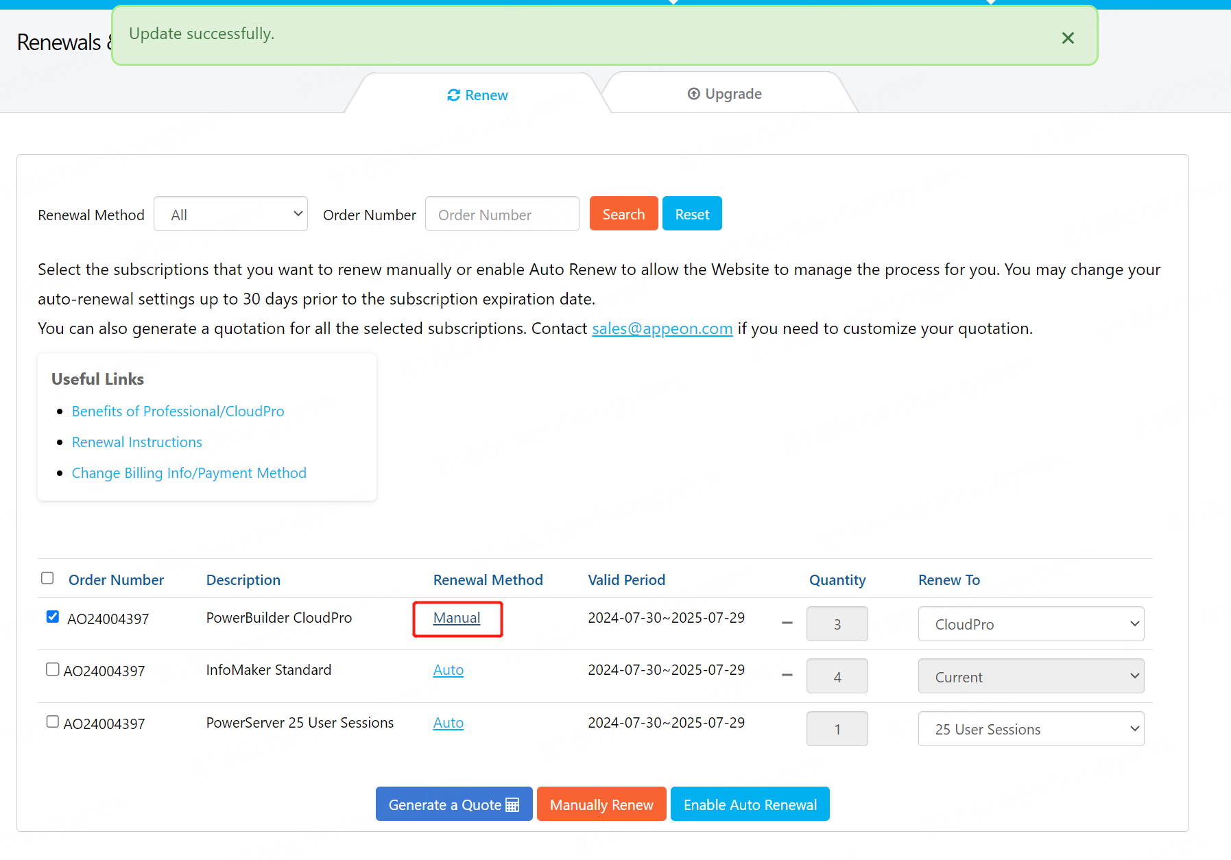1231x860 pixels.
Task: Click the Quantity column header
Action: tap(837, 580)
